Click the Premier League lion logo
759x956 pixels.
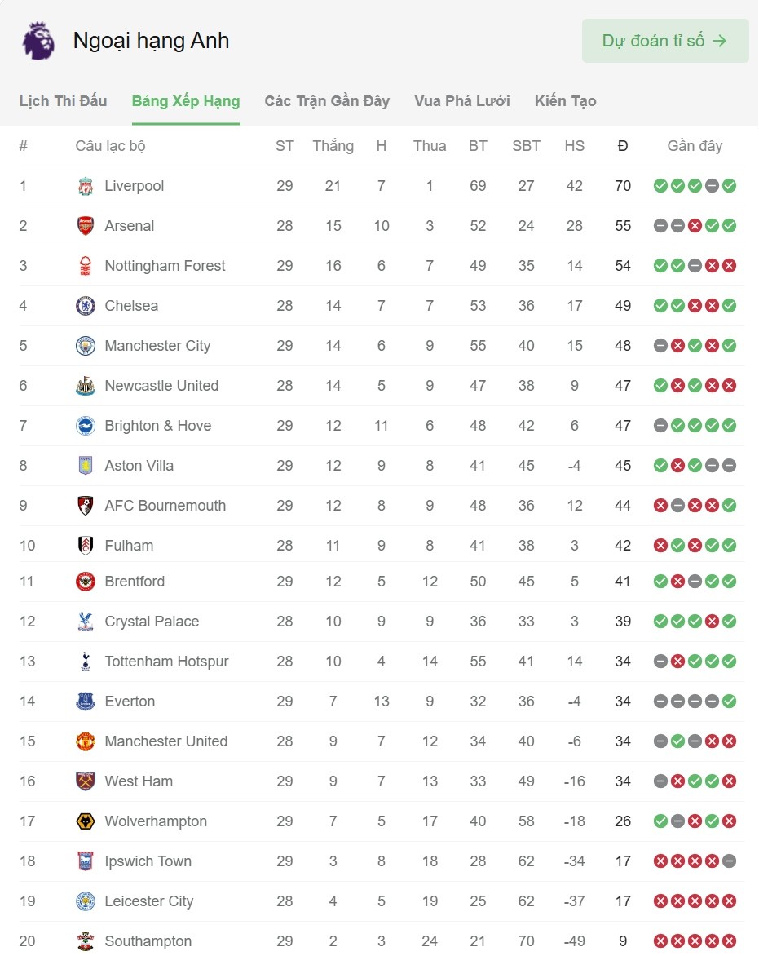click(38, 41)
